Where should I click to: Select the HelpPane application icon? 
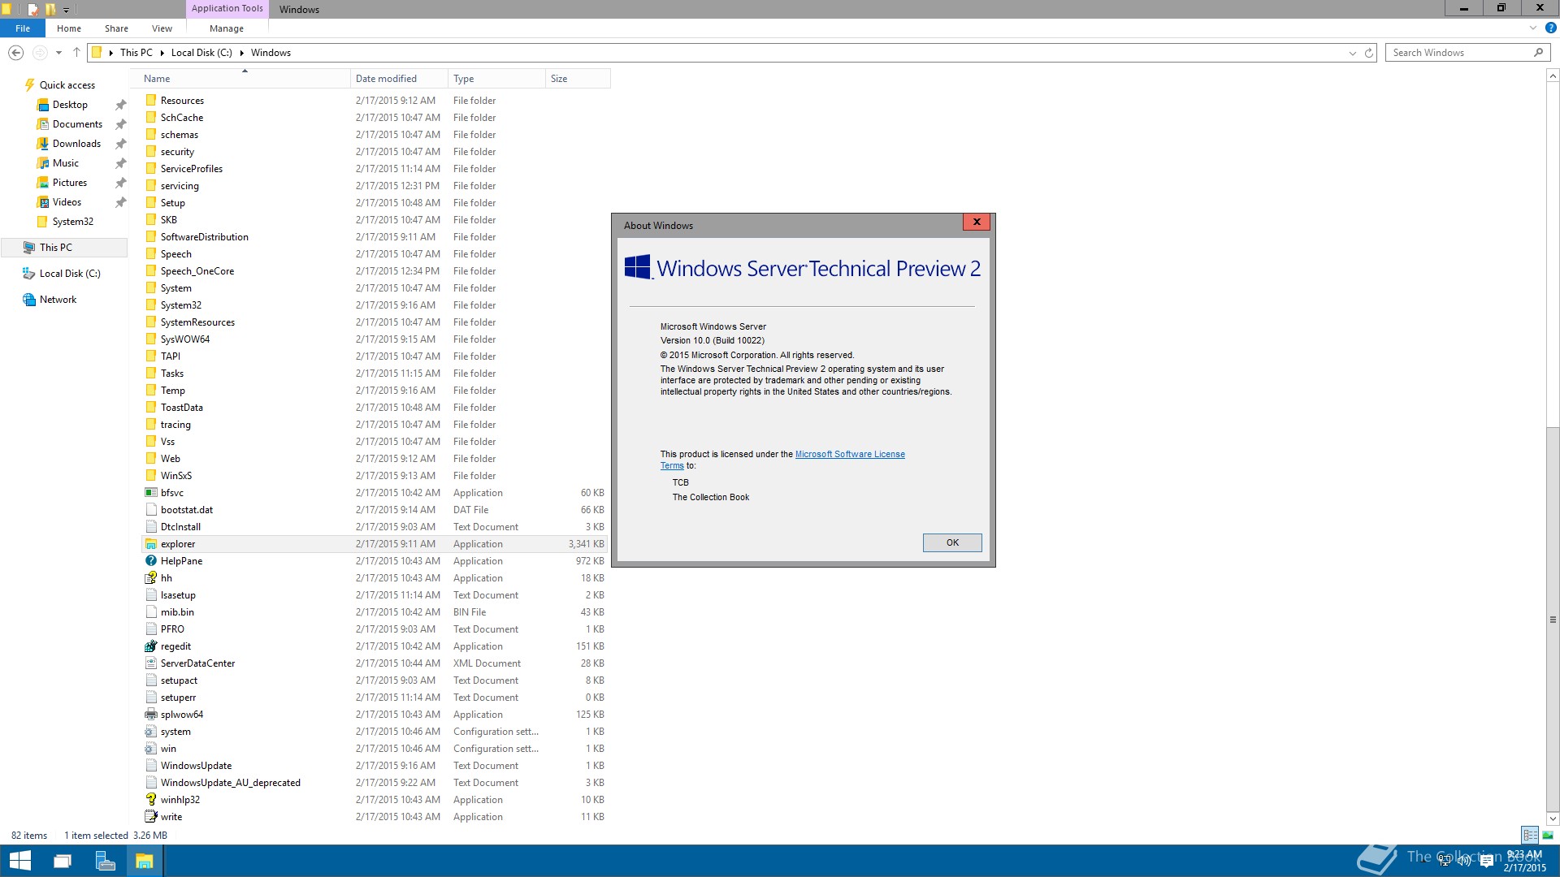tap(151, 561)
